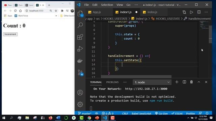
Task: Open the terminal 1: node dropdown
Action: [x=152, y=82]
